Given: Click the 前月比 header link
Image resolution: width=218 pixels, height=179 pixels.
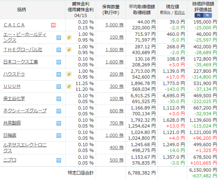Looking at the screenshot, I should click(180, 13).
